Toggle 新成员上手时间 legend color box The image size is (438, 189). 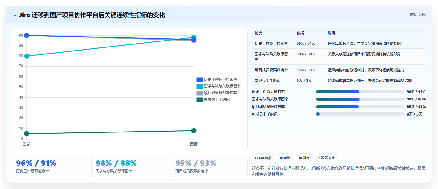(199, 99)
